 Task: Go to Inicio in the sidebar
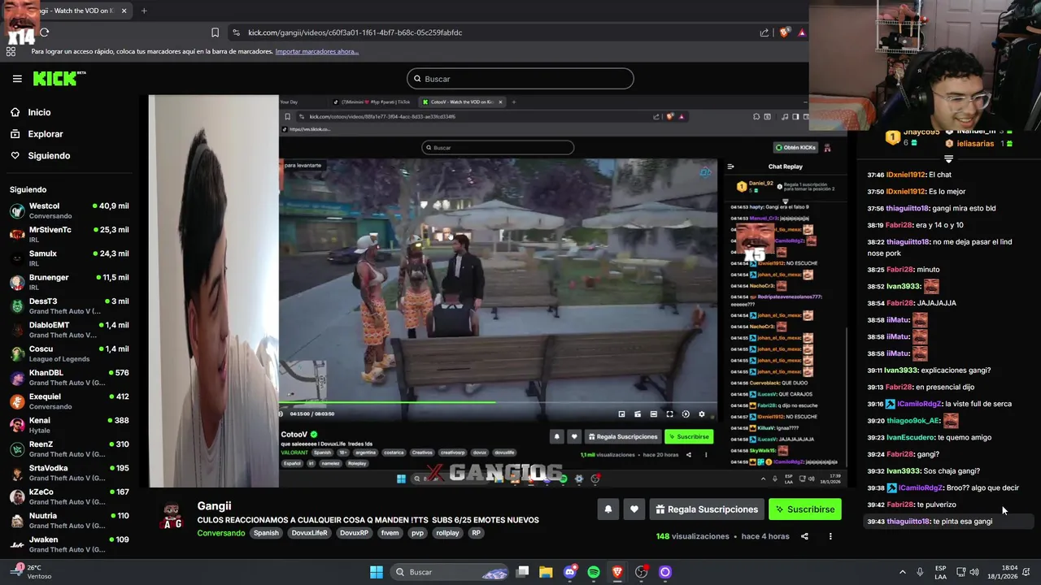point(39,112)
